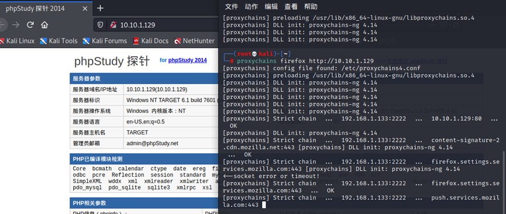Image resolution: width=506 pixels, height=214 pixels.
Task: Click the en-US,en;q=0.5 value
Action: click(146, 122)
